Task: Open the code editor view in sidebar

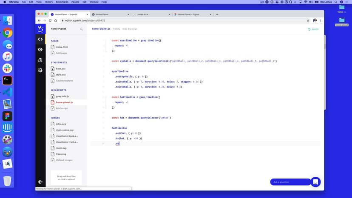Action: [x=40, y=39]
